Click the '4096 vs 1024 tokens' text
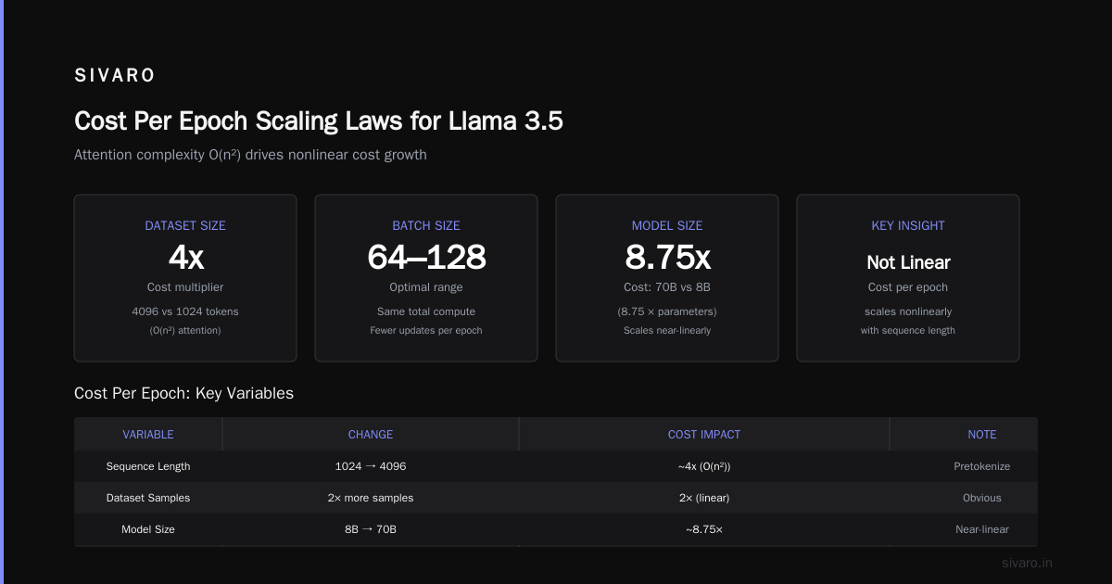This screenshot has height=584, width=1112. [x=185, y=311]
